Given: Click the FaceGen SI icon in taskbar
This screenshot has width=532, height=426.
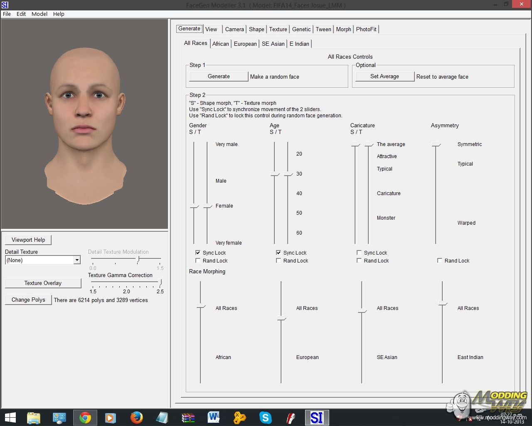Looking at the screenshot, I should tap(317, 417).
